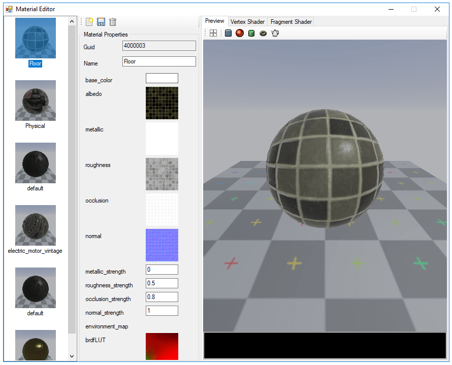Create a new material
This screenshot has width=452, height=365.
click(x=89, y=22)
